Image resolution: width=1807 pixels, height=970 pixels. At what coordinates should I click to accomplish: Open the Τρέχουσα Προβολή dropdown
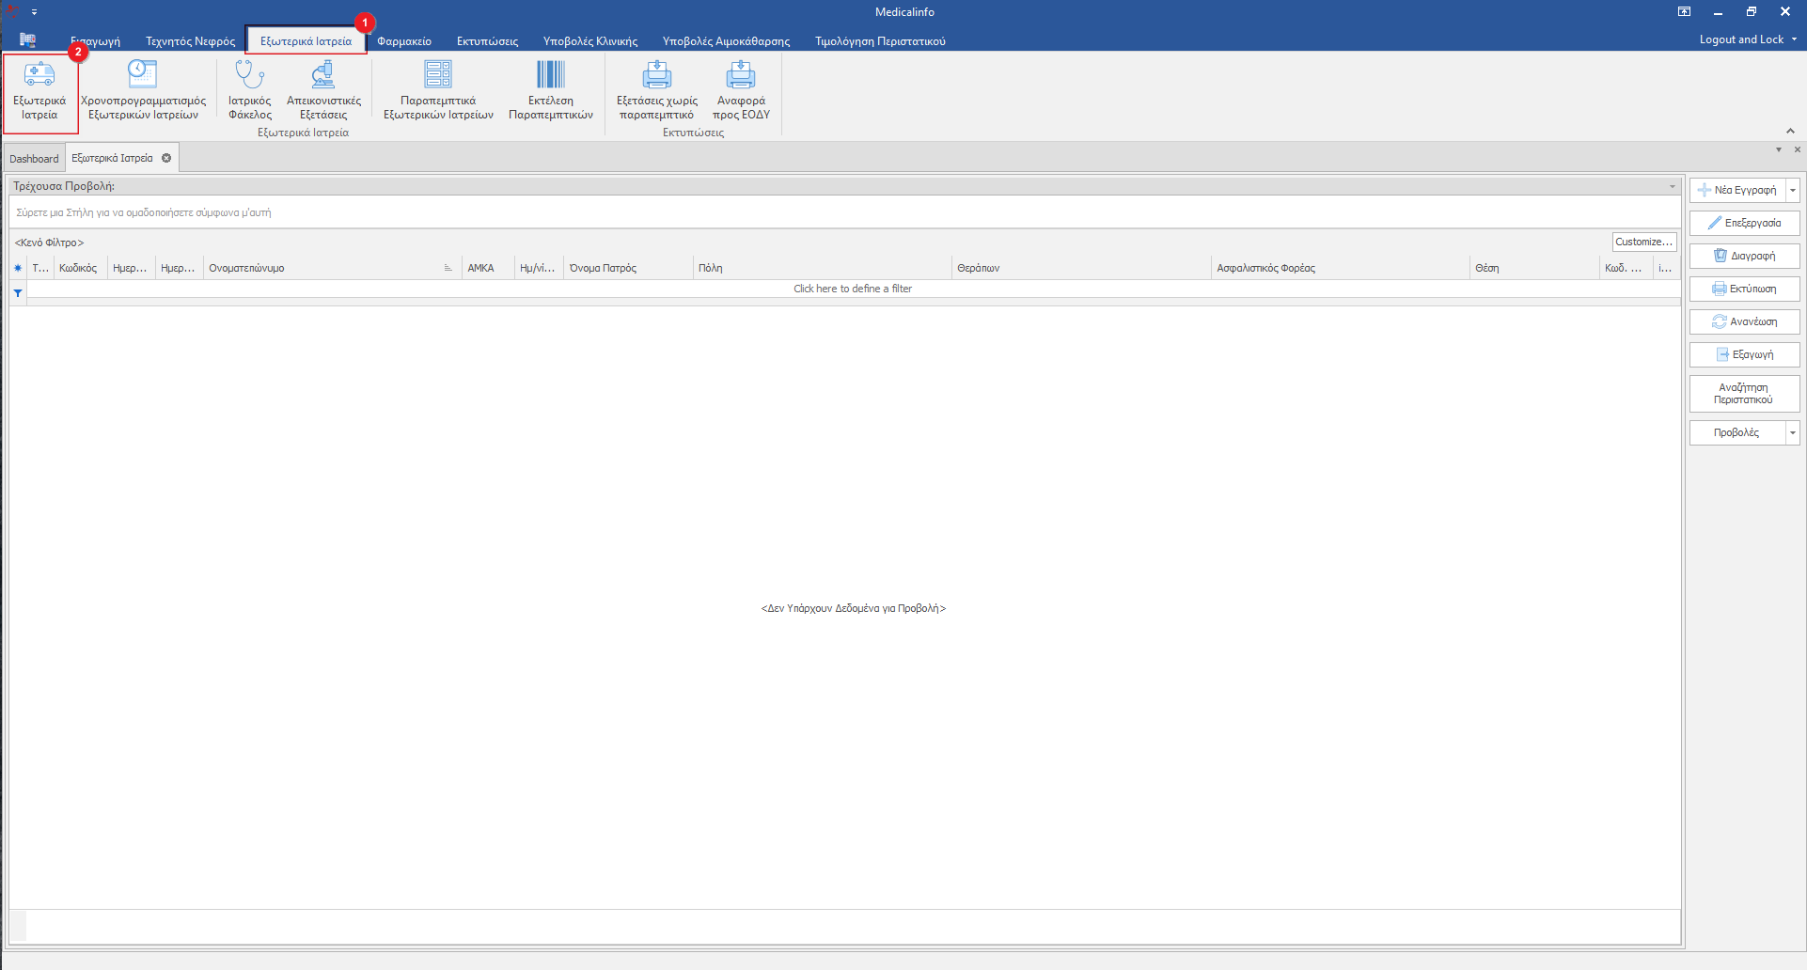(1672, 186)
